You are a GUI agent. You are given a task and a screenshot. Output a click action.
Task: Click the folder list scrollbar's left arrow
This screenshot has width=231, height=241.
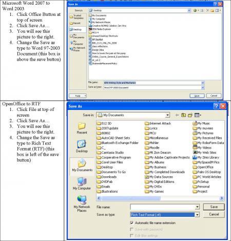[99, 198]
